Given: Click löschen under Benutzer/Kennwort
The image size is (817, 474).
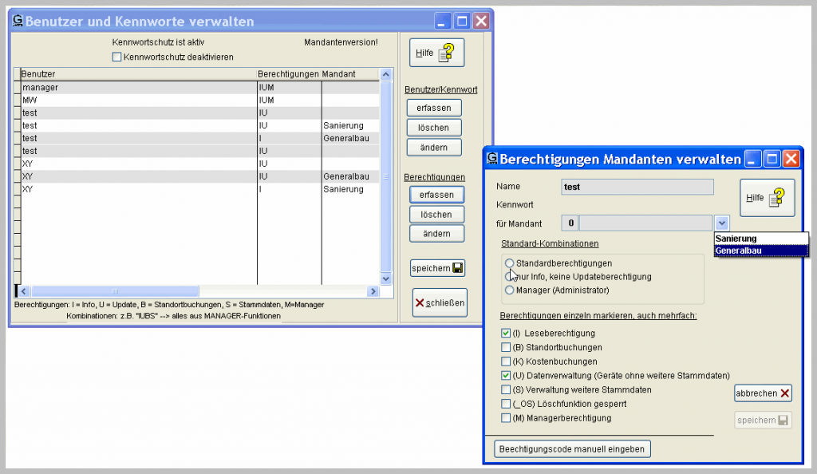Looking at the screenshot, I should point(433,128).
